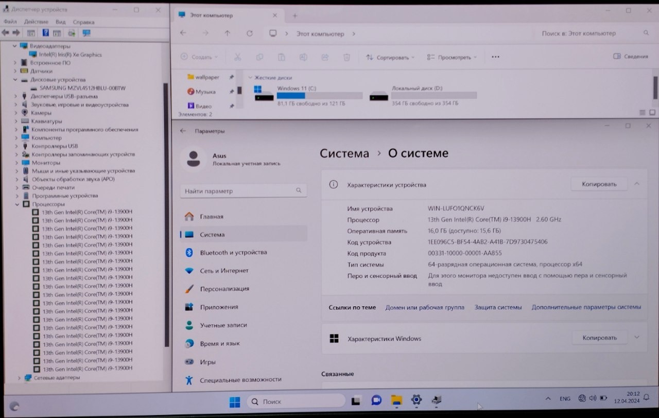Open the Settings gear on the taskbar
This screenshot has width=659, height=418.
pyautogui.click(x=417, y=400)
